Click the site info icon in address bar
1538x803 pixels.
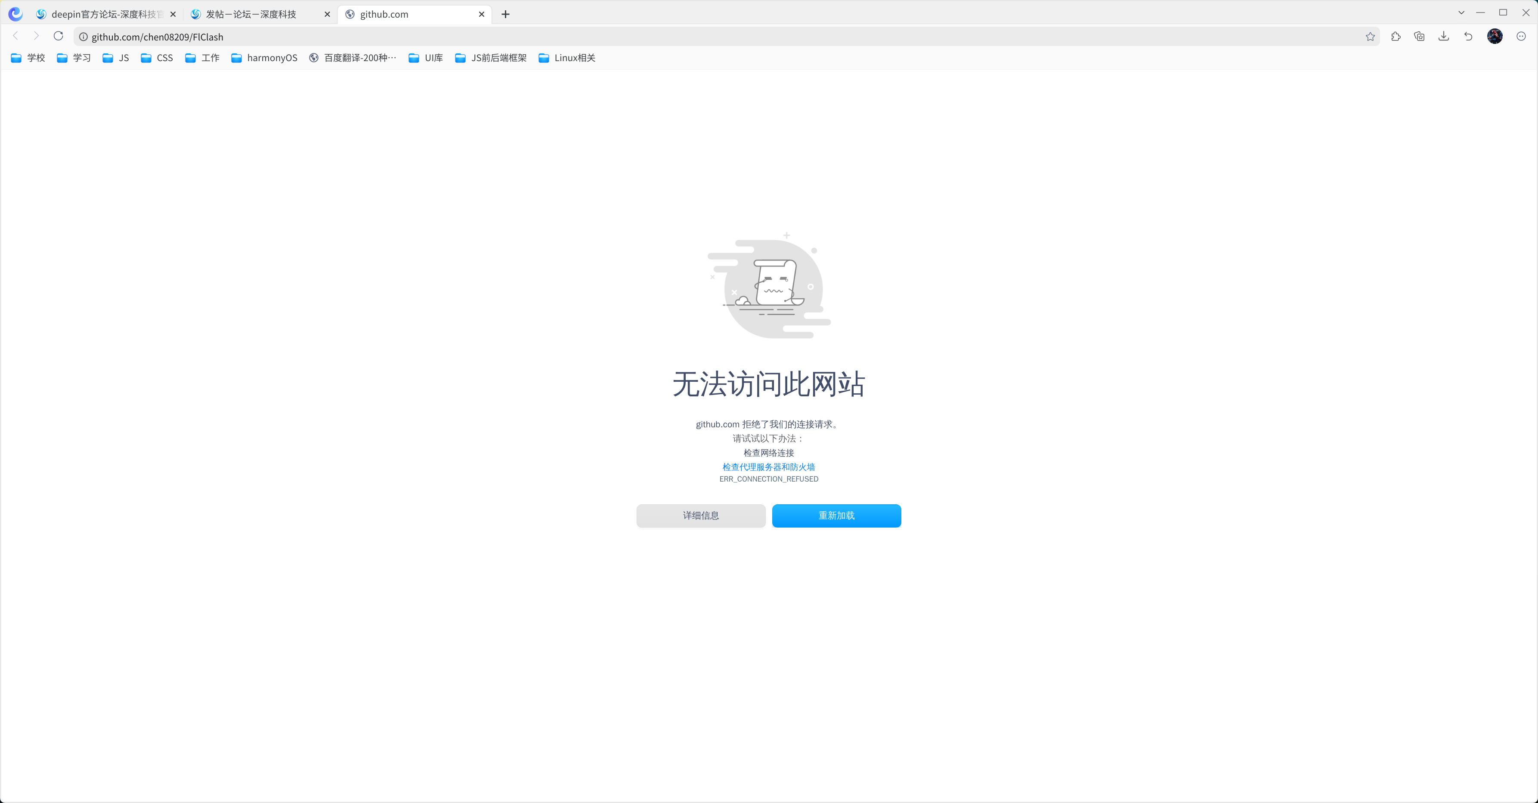pyautogui.click(x=84, y=37)
